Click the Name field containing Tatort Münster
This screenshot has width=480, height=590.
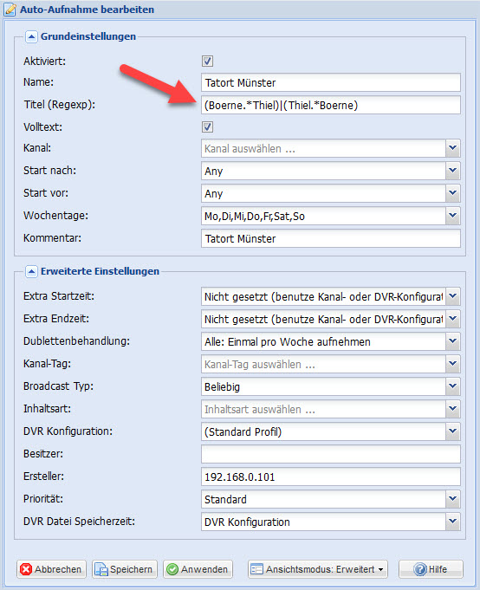coord(331,82)
